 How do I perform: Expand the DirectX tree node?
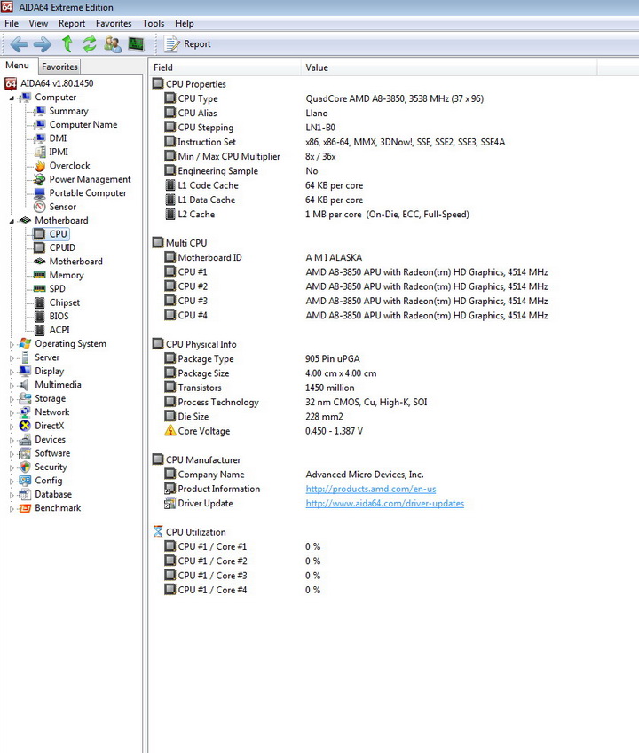coord(12,427)
